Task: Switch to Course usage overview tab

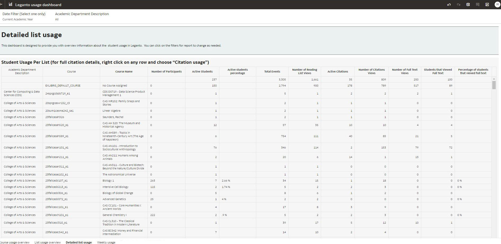Action: click(15, 242)
